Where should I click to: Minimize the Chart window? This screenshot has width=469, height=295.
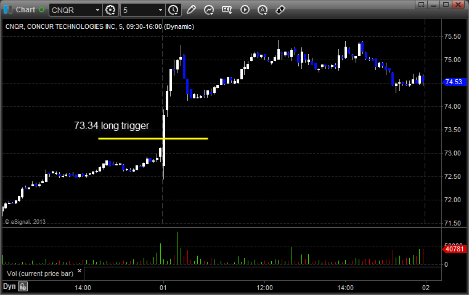pyautogui.click(x=434, y=4)
